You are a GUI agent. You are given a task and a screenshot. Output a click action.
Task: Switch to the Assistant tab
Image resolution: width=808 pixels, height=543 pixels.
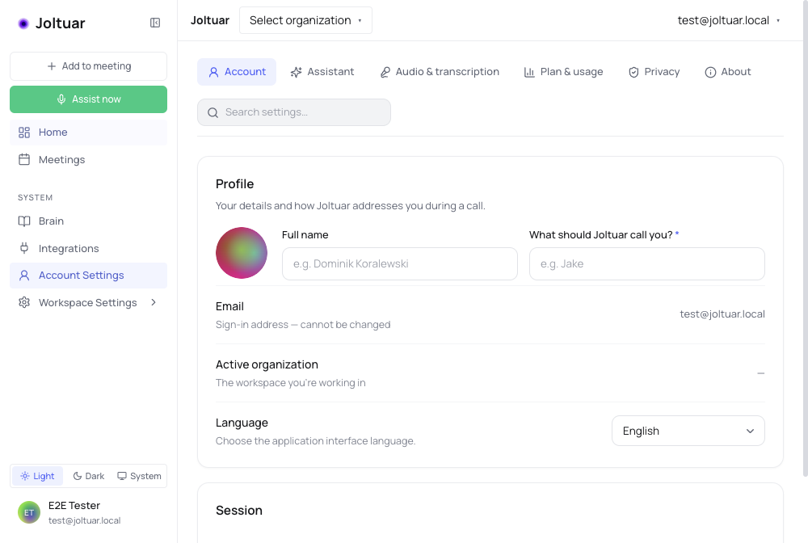point(322,72)
